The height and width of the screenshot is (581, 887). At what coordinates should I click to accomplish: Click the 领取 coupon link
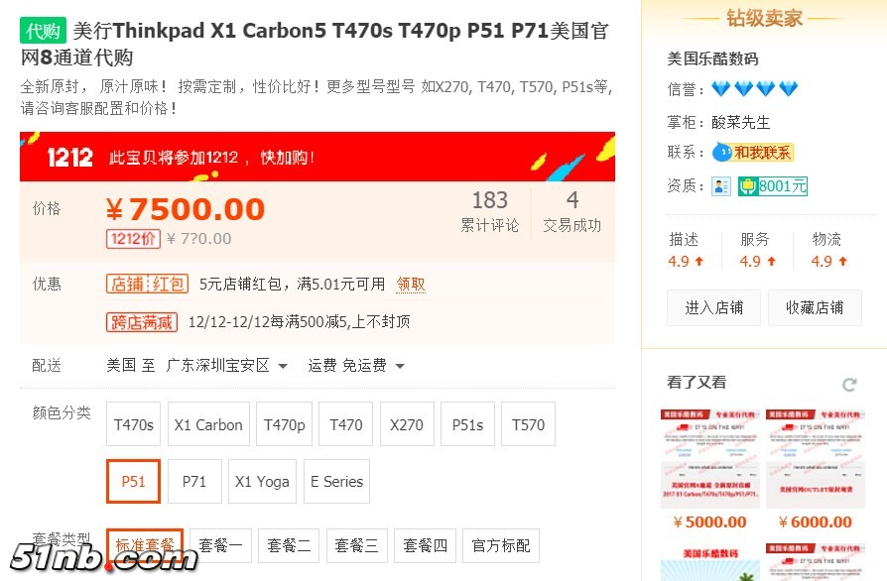click(411, 285)
